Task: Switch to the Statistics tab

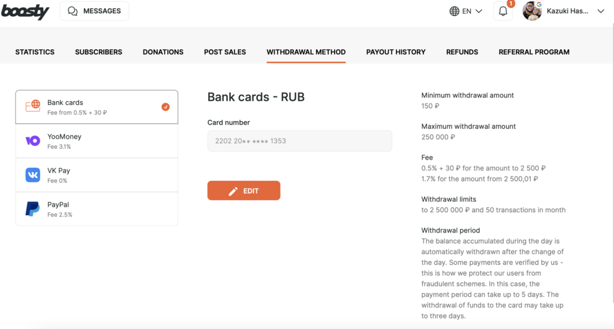Action: 35,52
